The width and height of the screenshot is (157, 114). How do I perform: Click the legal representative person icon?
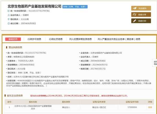coord(9,15)
